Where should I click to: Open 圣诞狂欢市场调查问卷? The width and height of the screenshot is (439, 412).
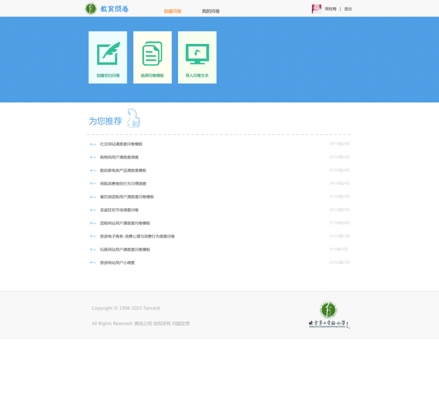[120, 210]
